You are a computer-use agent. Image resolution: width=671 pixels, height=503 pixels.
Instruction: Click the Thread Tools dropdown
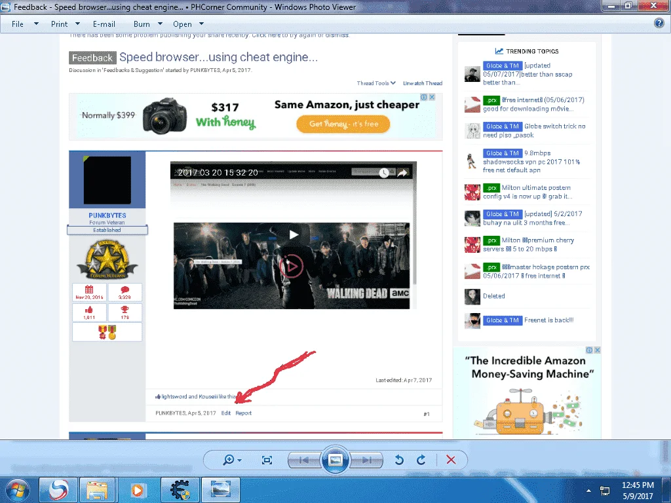tap(376, 83)
